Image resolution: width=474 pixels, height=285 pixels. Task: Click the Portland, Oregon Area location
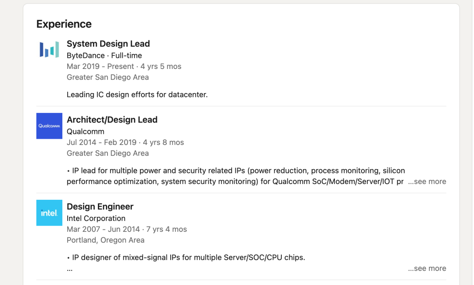click(105, 240)
